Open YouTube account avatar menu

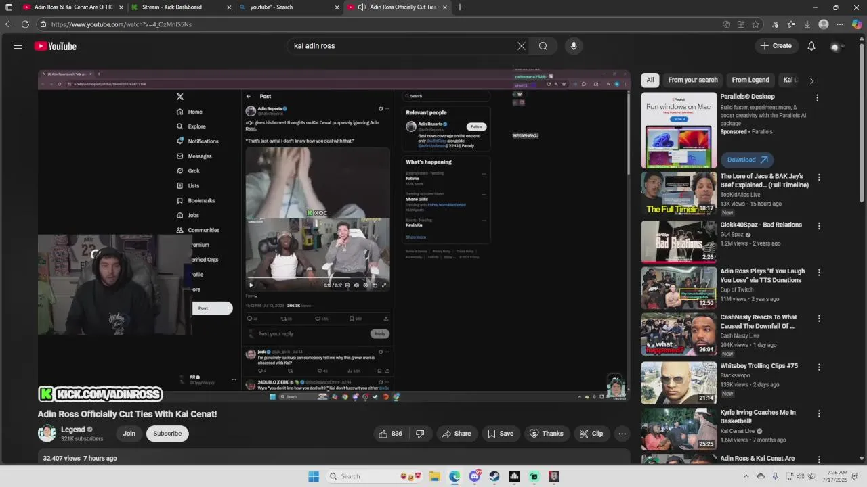(835, 46)
